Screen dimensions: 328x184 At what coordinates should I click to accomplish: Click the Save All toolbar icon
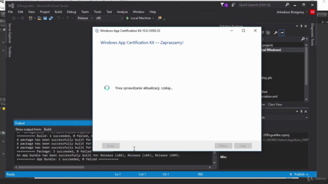tap(51, 18)
